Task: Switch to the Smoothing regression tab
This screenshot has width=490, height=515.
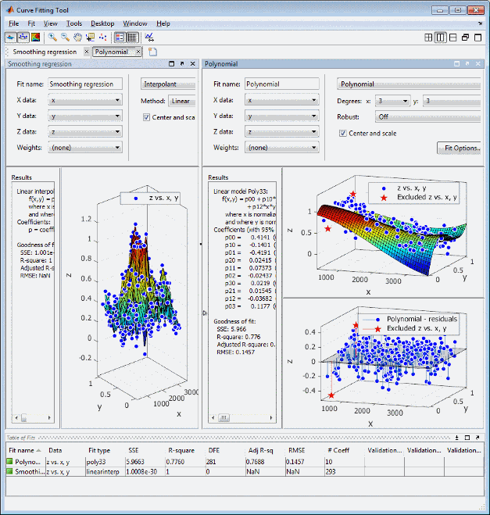Action: click(x=45, y=52)
